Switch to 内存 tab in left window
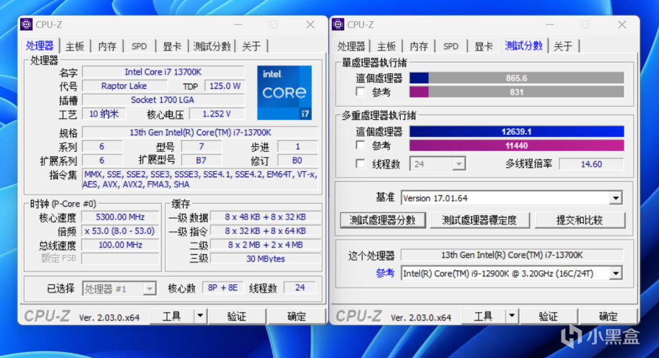 [x=107, y=46]
